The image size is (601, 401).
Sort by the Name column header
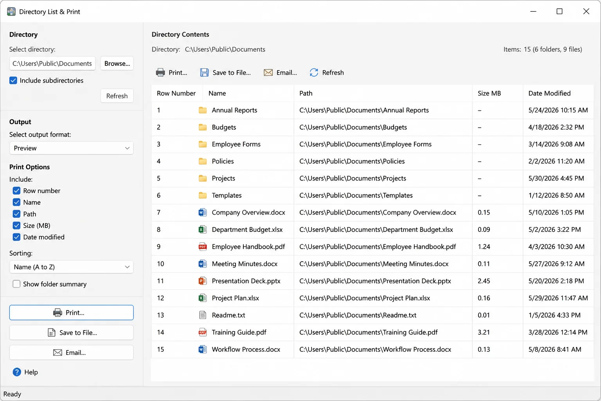click(x=248, y=93)
